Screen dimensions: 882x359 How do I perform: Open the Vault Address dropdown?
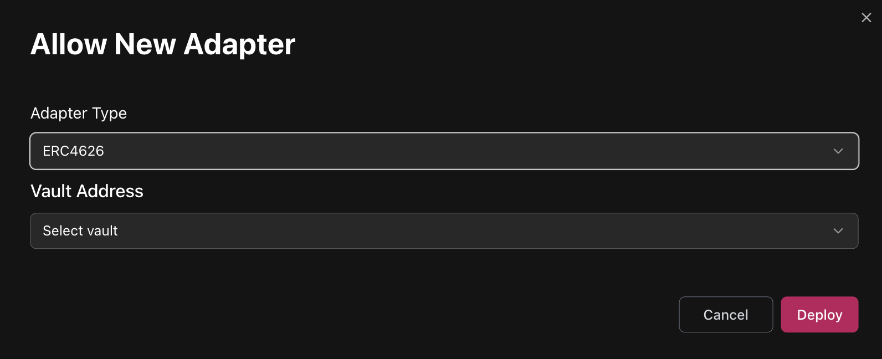(x=444, y=230)
